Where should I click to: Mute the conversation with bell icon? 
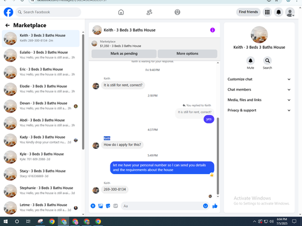(x=250, y=60)
